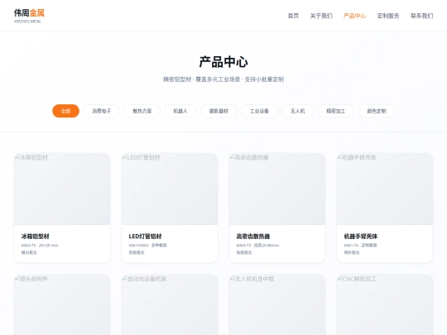Image resolution: width=447 pixels, height=335 pixels.
Task: Open the 镜头结构件 product image
Action: pyautogui.click(x=62, y=304)
